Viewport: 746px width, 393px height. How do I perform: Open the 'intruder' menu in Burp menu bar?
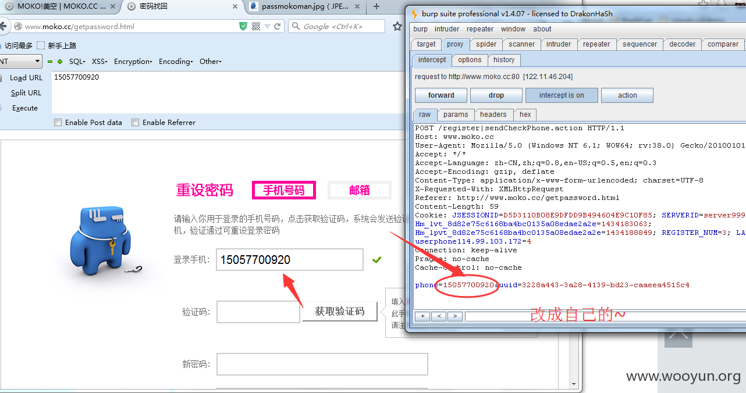[447, 29]
